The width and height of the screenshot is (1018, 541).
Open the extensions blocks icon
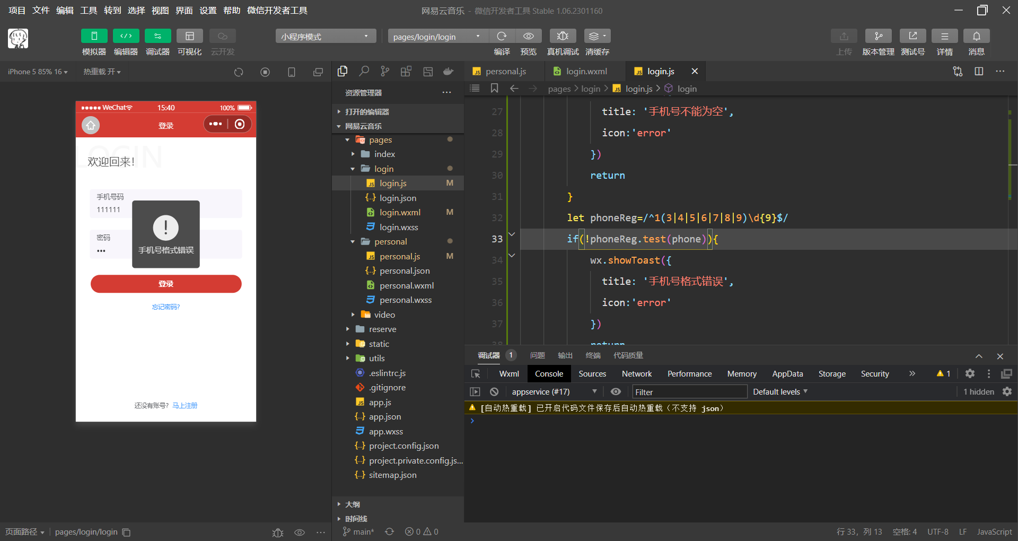(406, 71)
